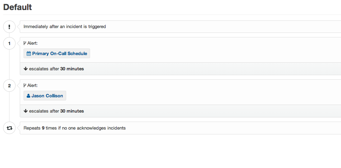The width and height of the screenshot is (341, 168).
Task: Open Jason Collison's user profile link
Action: [x=45, y=96]
